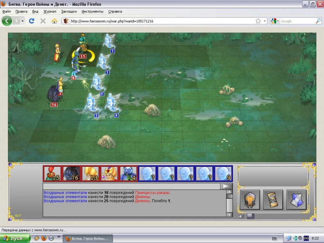This screenshot has height=243, width=324.
Task: Click status bar text 'Передача данных'
Action: (17, 230)
